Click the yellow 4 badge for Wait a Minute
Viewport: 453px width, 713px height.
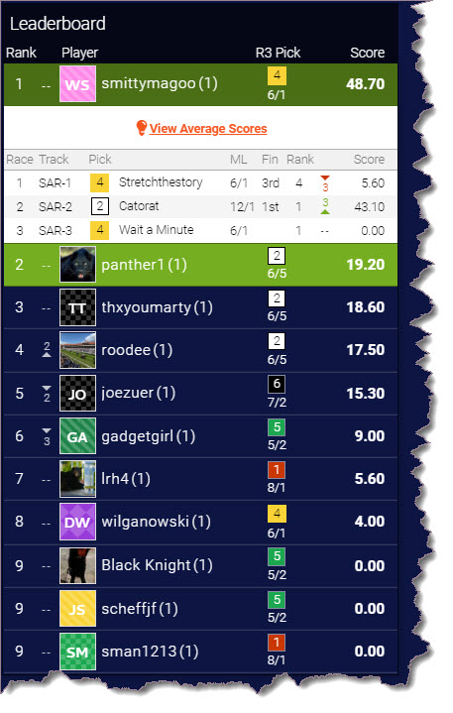(99, 230)
